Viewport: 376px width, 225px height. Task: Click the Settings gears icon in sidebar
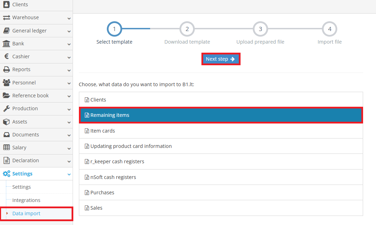[x=6, y=173]
